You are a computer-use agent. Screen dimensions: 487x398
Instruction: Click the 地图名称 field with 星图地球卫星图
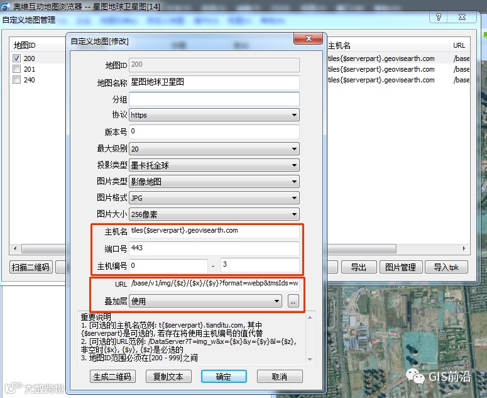coord(214,82)
